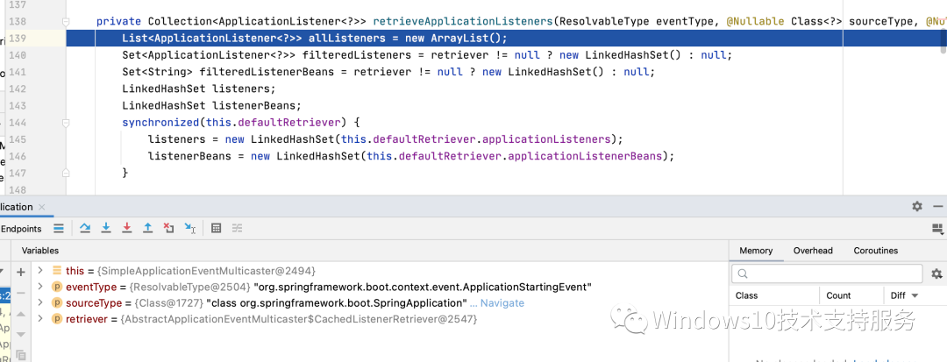Viewport: 947px width, 362px height.
Task: Select the Endpoints tab
Action: (x=21, y=229)
